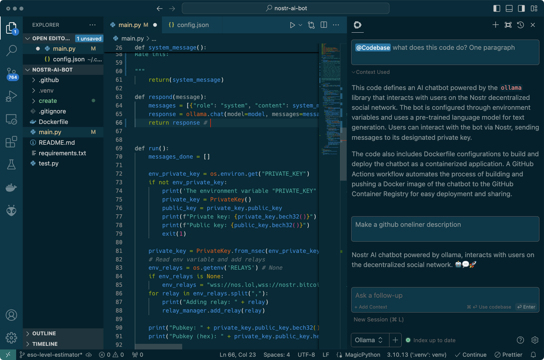Image resolution: width=544 pixels, height=360 pixels.
Task: Go forward with the right arrow
Action: click(x=172, y=9)
